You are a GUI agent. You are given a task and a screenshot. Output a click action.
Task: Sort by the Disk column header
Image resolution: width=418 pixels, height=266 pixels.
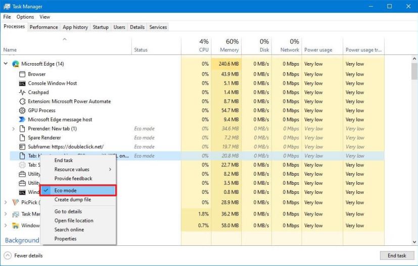pos(256,46)
